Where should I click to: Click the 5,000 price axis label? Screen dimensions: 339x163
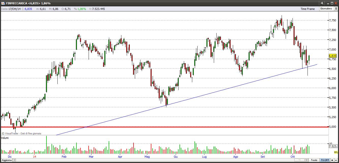click(332, 127)
